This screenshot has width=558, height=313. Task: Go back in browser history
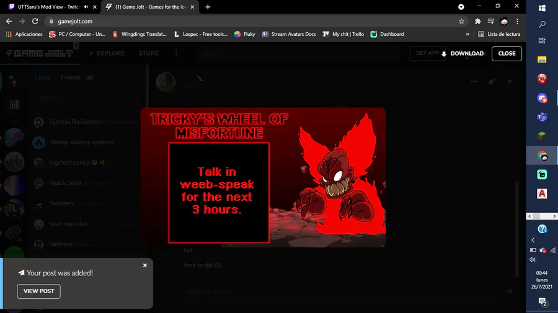coord(9,21)
